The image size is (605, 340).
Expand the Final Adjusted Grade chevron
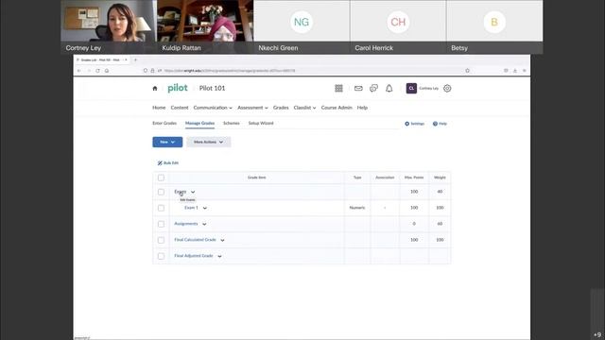219,256
